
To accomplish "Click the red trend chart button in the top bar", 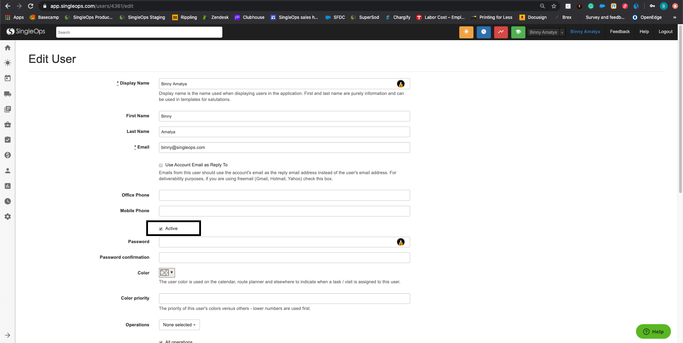I will [x=501, y=32].
